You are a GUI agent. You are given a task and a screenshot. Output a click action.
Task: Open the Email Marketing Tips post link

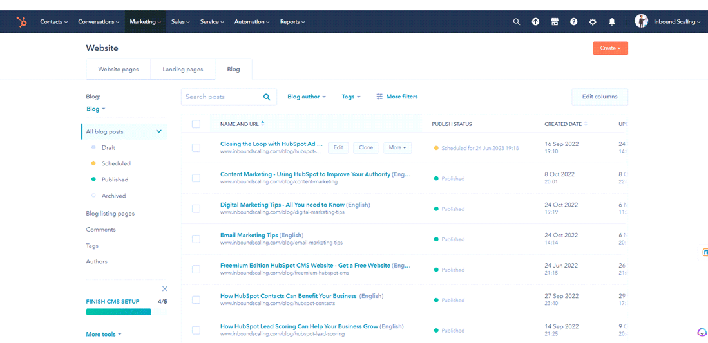coord(249,235)
